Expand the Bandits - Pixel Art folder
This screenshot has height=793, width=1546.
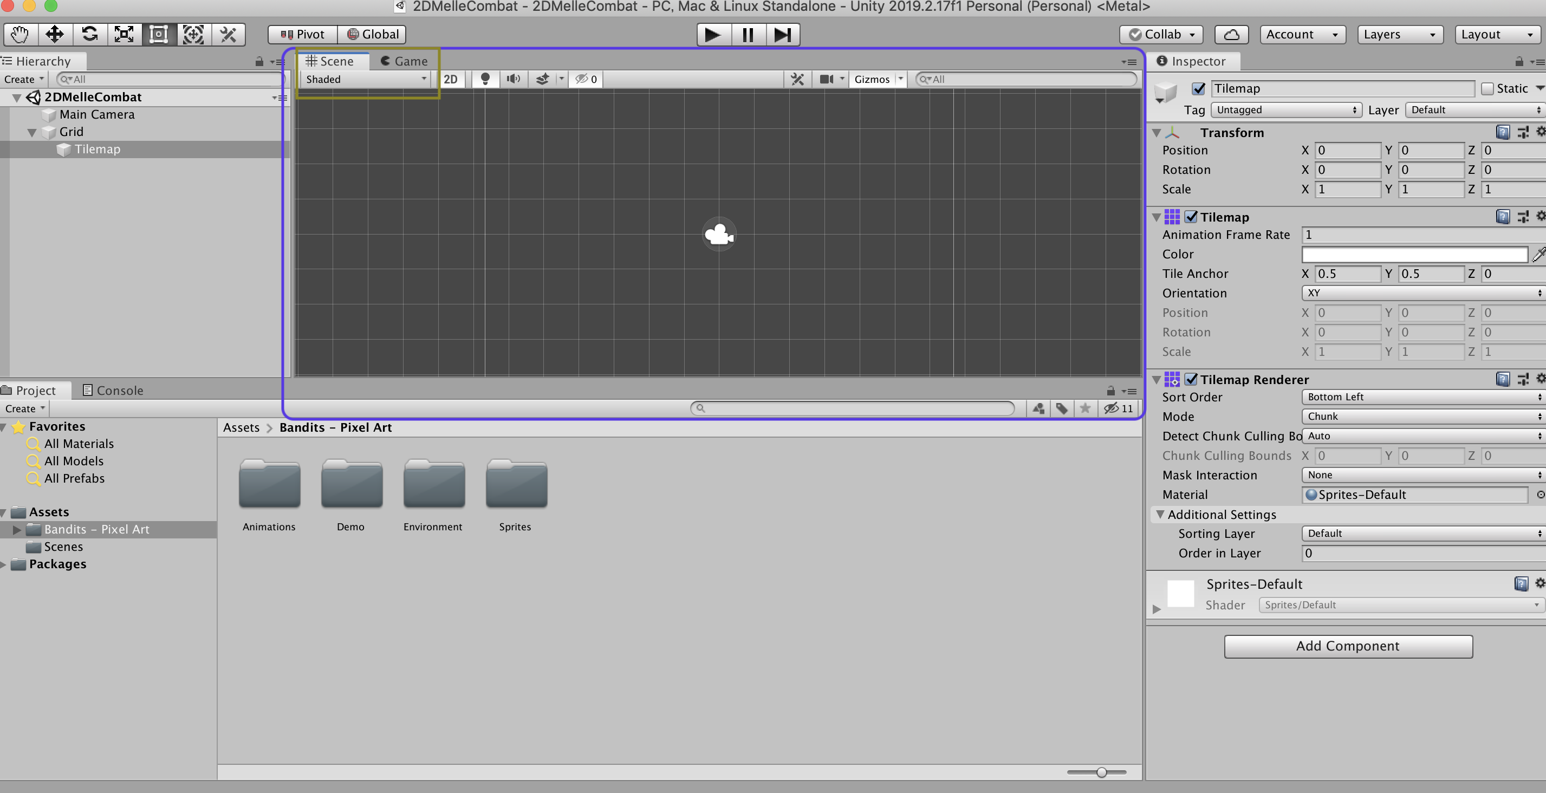[x=17, y=529]
